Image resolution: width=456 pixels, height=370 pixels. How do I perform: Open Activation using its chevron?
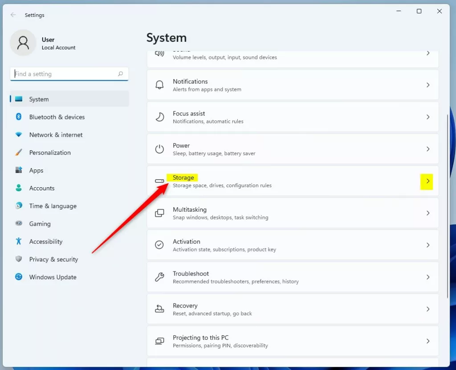(x=428, y=245)
